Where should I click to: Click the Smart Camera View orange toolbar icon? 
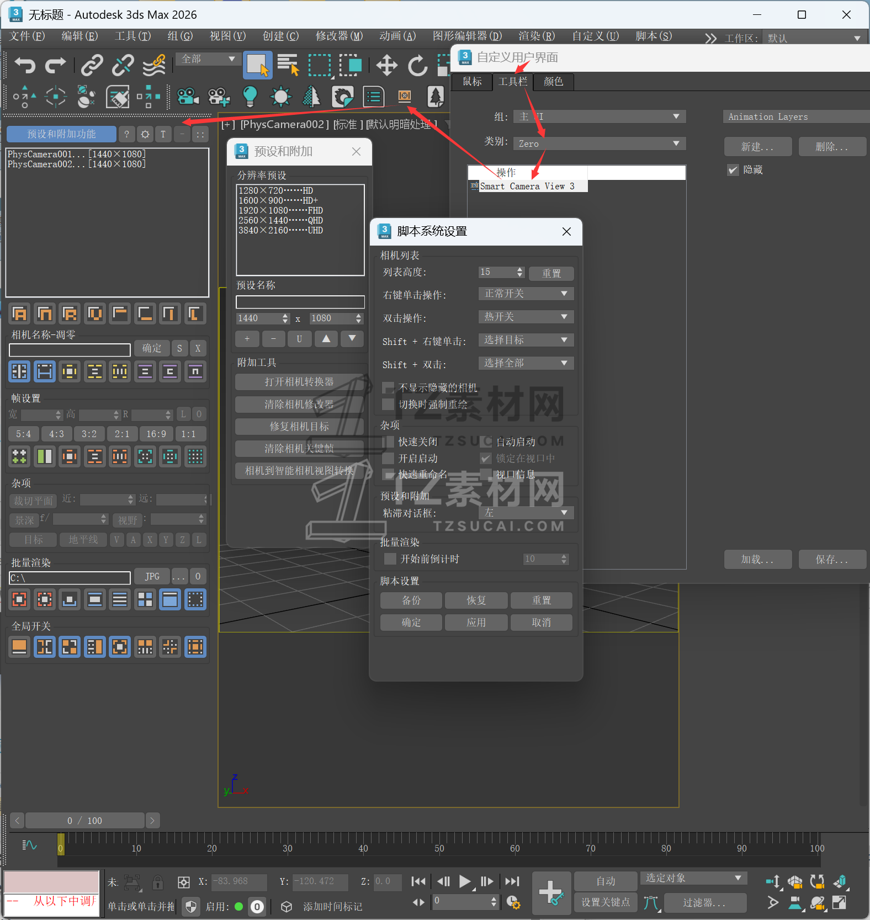click(x=405, y=96)
